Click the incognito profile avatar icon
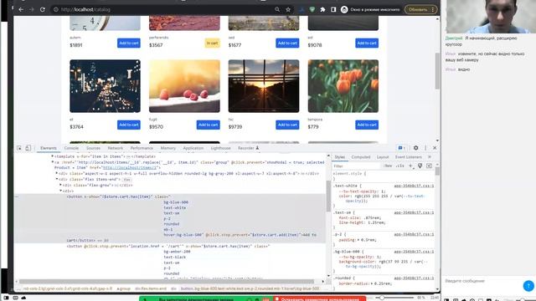536x301 pixels. pos(344,9)
